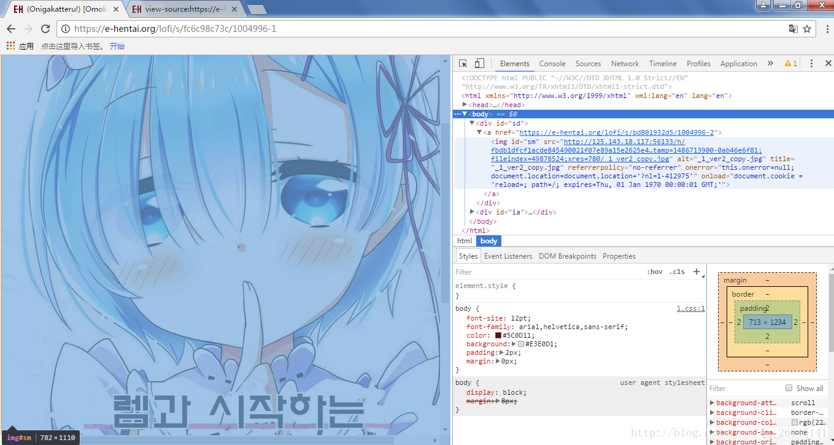The height and width of the screenshot is (445, 834).
Task: Click the site info icon in address bar
Action: [x=66, y=29]
